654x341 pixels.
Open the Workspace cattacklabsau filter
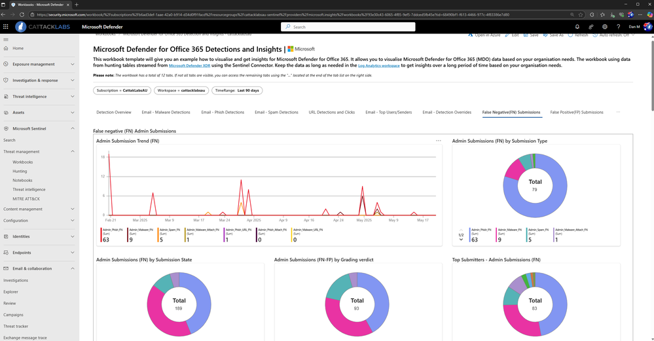[181, 90]
